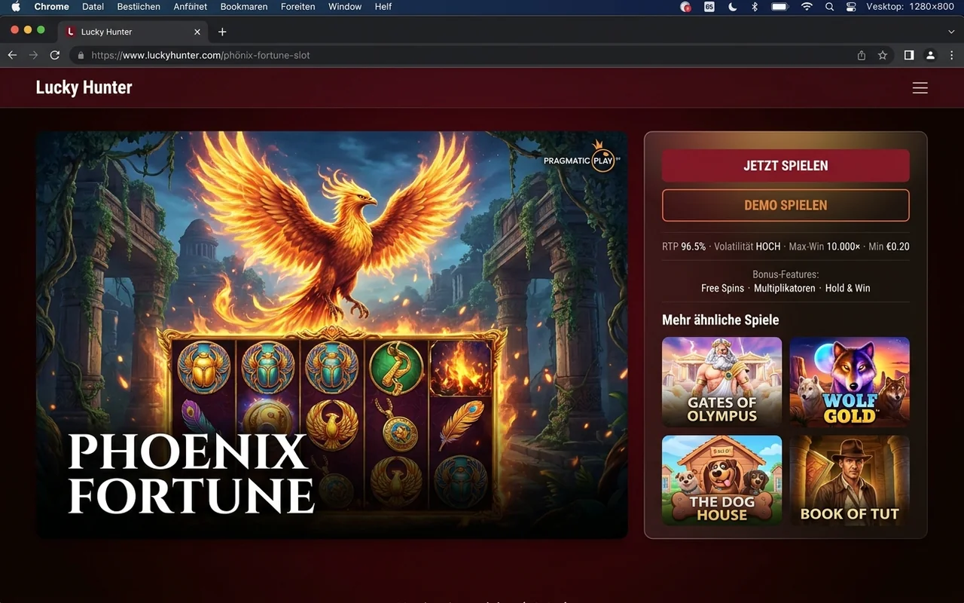Click site lock icon in address bar

(x=81, y=55)
